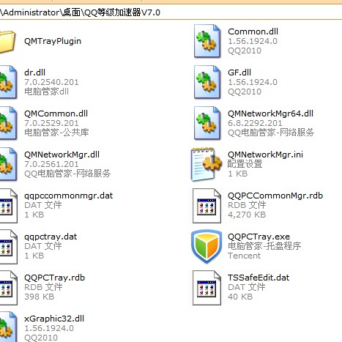Click the 7.0.2529.201 version text
This screenshot has height=342, width=342.
(x=51, y=123)
